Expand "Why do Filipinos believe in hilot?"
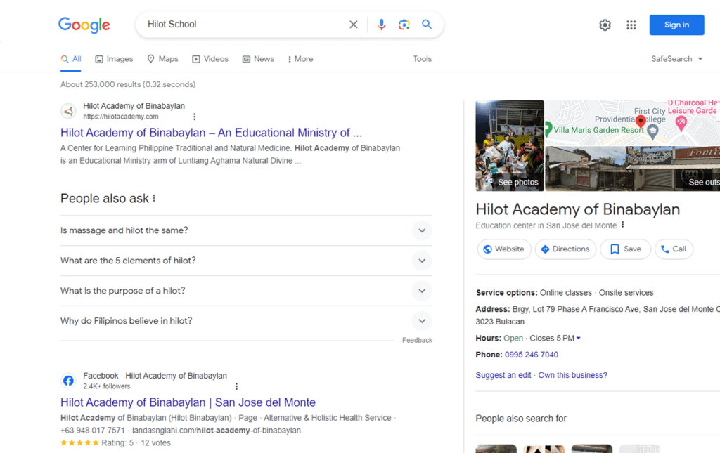This screenshot has height=453, width=720. point(421,321)
